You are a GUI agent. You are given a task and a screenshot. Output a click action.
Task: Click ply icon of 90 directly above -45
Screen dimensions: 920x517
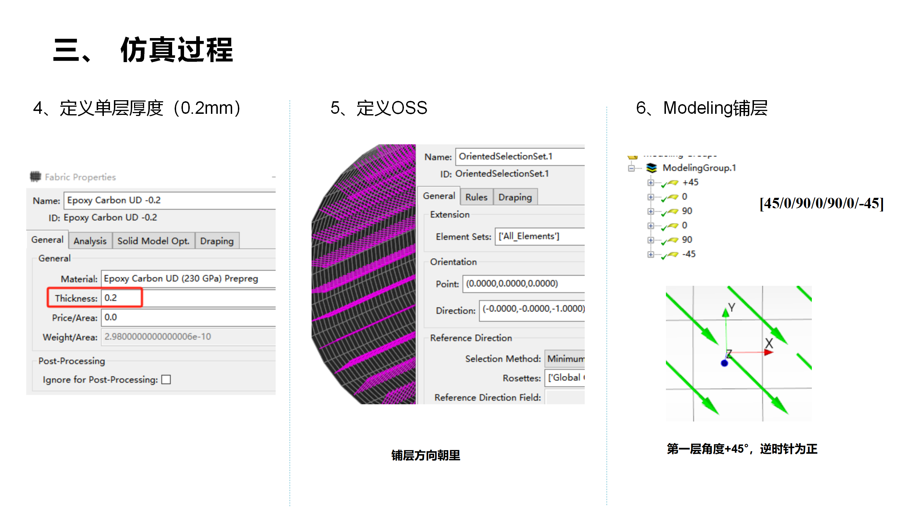coord(670,241)
